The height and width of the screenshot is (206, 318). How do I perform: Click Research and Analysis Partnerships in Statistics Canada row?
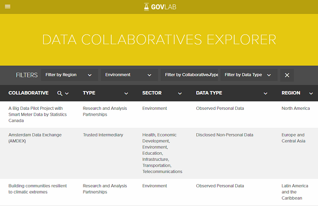pos(105,111)
